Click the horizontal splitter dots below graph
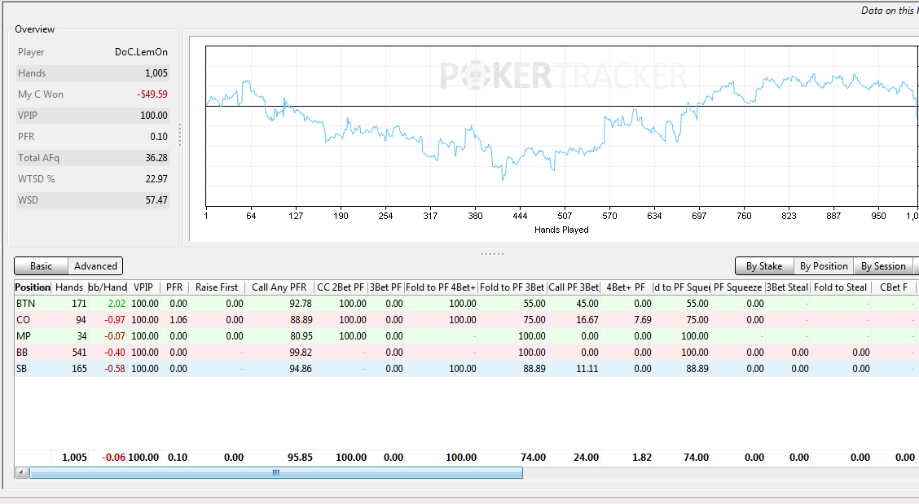Image resolution: width=919 pixels, height=504 pixels. pos(492,254)
